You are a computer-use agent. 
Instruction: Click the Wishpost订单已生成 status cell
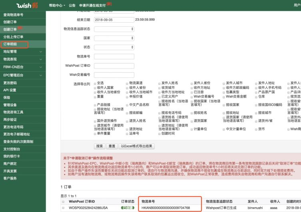[221, 208]
